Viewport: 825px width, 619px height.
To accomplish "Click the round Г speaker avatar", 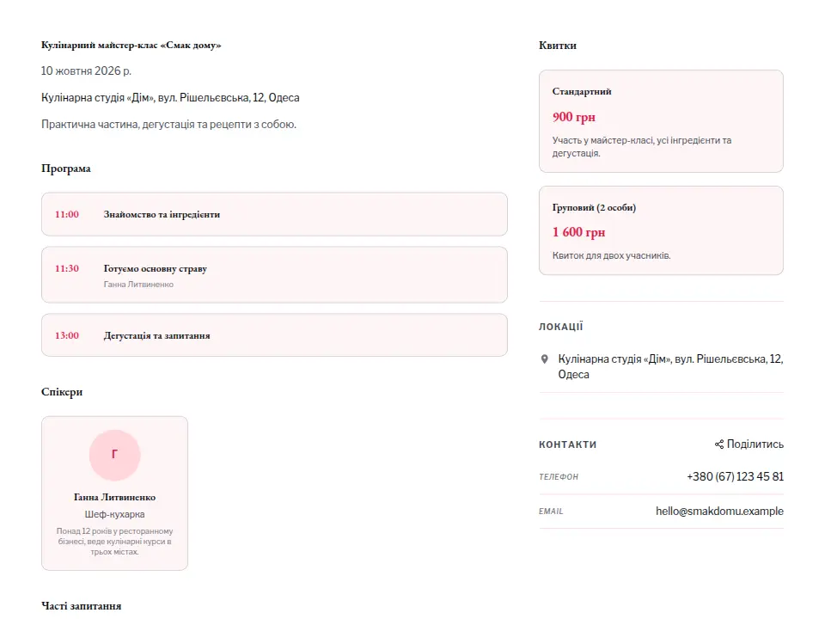I will pyautogui.click(x=114, y=455).
